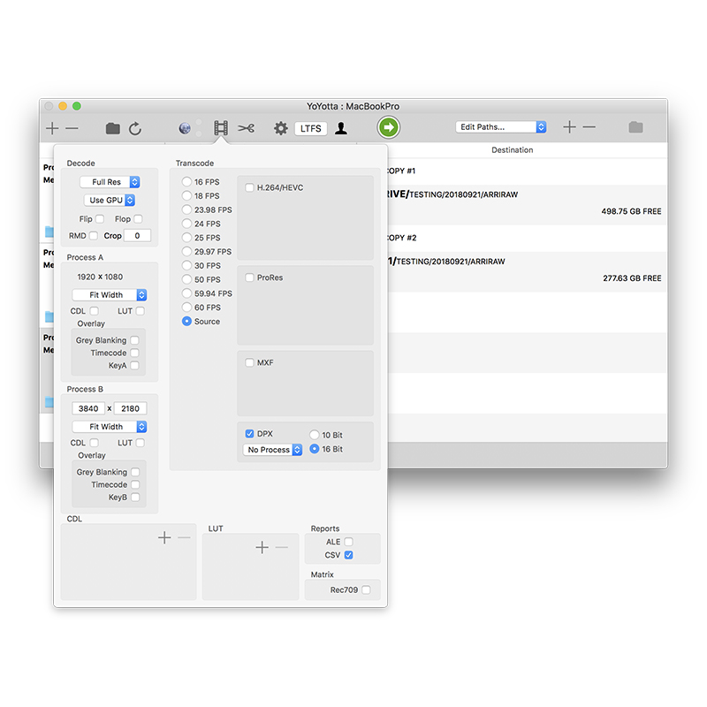The height and width of the screenshot is (707, 707).
Task: Open the No Process DPX dropdown
Action: [273, 450]
